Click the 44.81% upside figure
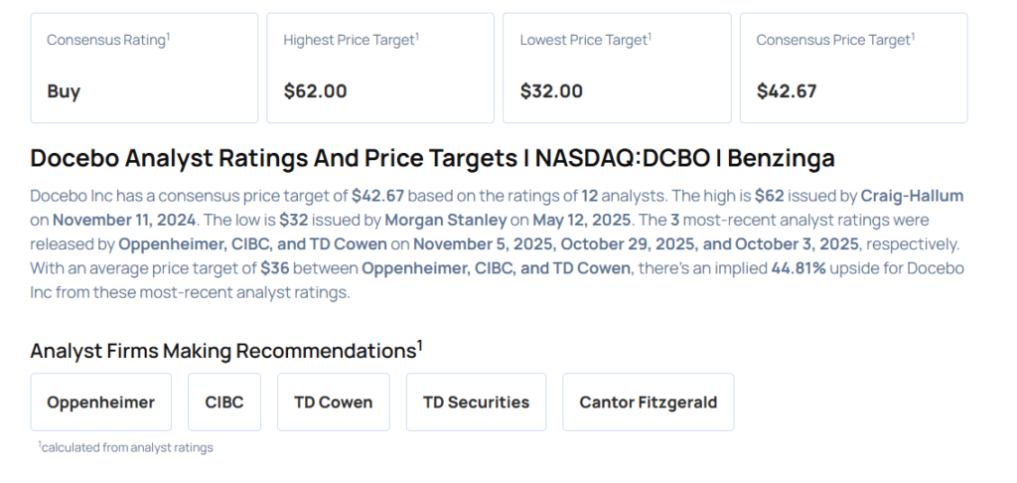The image size is (1017, 483). point(800,267)
